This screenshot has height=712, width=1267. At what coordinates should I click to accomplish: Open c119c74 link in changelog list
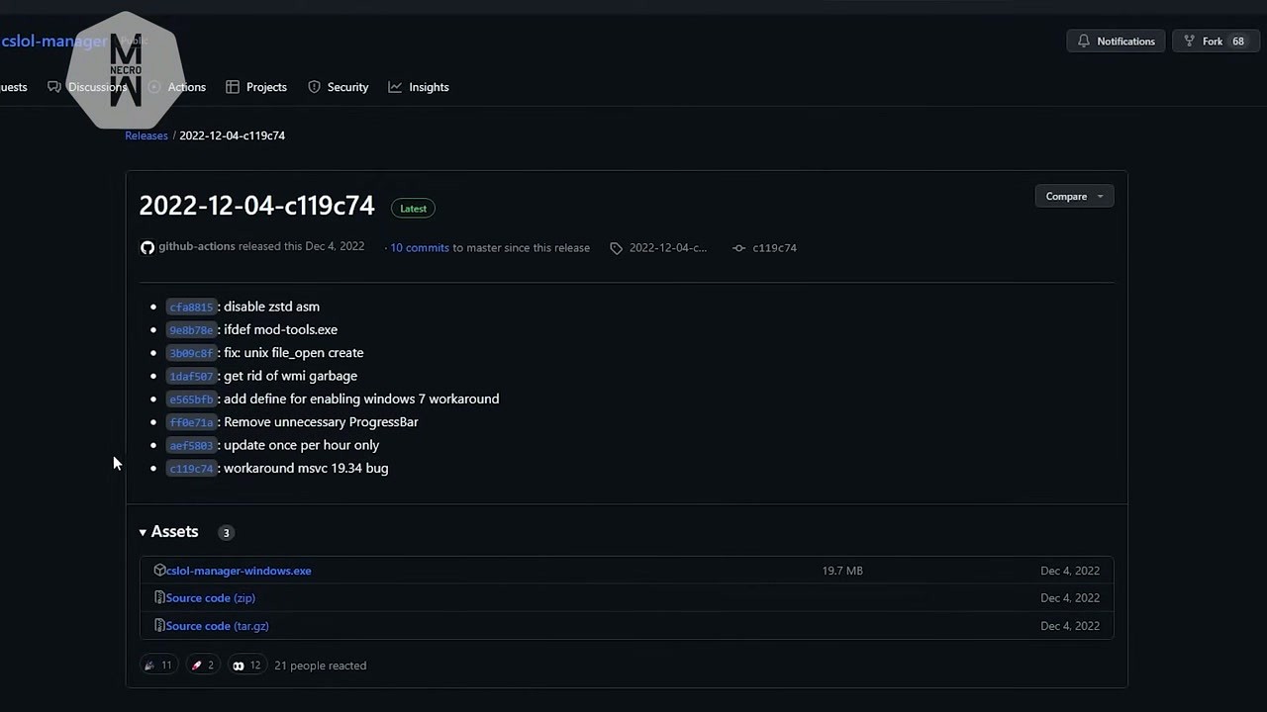point(191,469)
